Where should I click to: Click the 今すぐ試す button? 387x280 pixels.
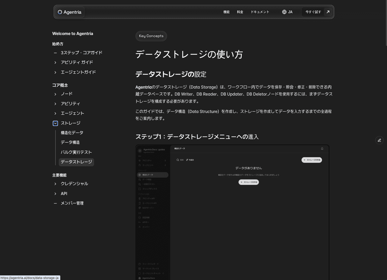pyautogui.click(x=313, y=12)
